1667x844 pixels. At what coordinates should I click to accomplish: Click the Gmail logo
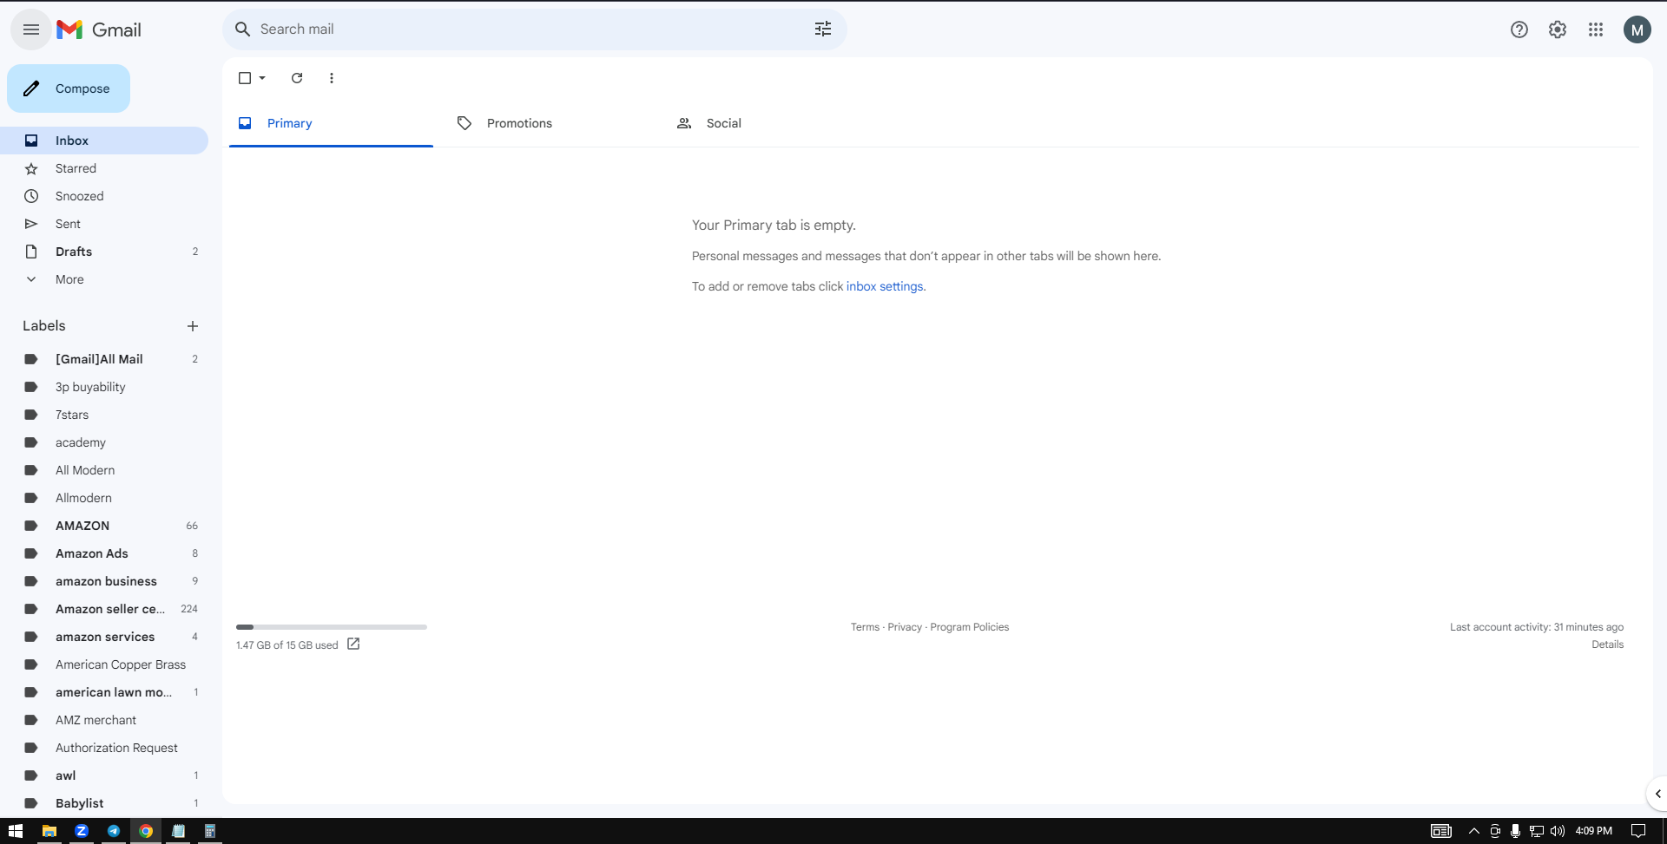(99, 29)
